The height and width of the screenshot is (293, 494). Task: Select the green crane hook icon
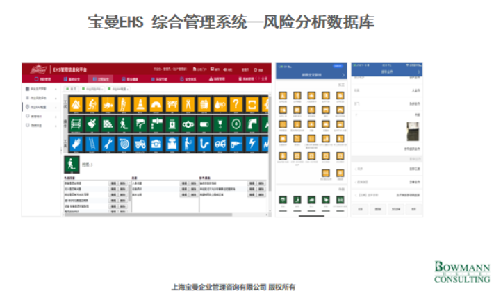coord(220,124)
